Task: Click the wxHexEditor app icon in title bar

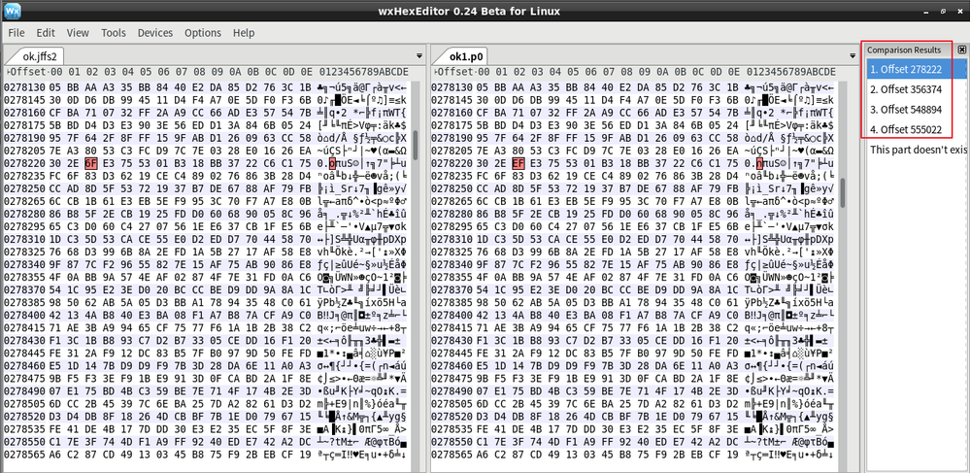Action: tap(12, 11)
